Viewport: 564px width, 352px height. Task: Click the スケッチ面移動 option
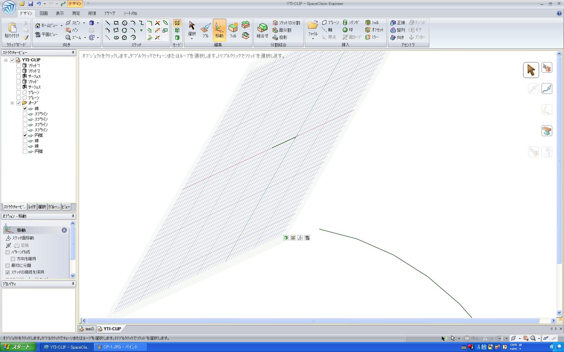[23, 238]
